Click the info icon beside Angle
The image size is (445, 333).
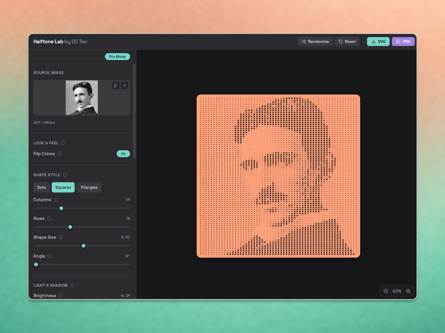[x=50, y=256]
